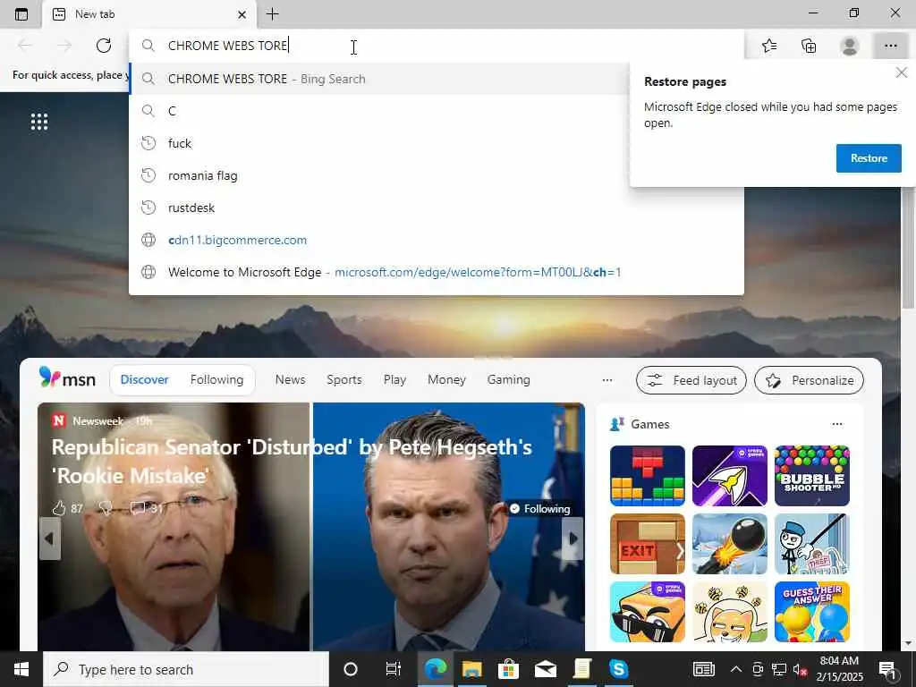
Task: Open Skype from taskbar
Action: coord(618,669)
